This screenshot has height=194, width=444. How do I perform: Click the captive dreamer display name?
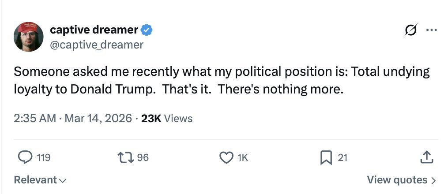coord(94,30)
